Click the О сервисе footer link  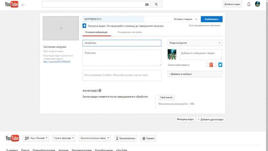coord(12,150)
